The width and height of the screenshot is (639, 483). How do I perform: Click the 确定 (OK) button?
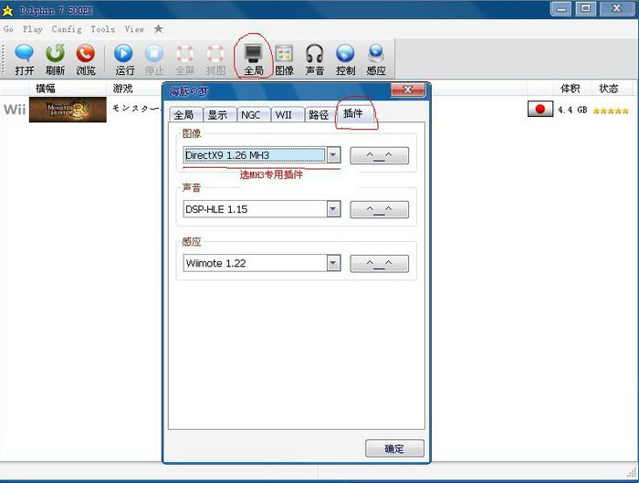[394, 448]
